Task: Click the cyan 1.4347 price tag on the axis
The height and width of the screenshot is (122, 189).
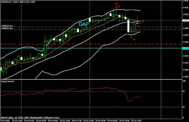Action: coord(186,48)
